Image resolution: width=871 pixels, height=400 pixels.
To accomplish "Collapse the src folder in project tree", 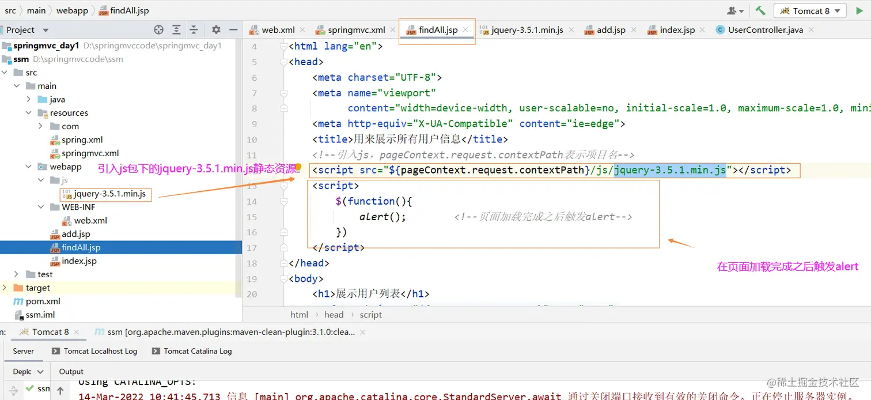I will [5, 73].
